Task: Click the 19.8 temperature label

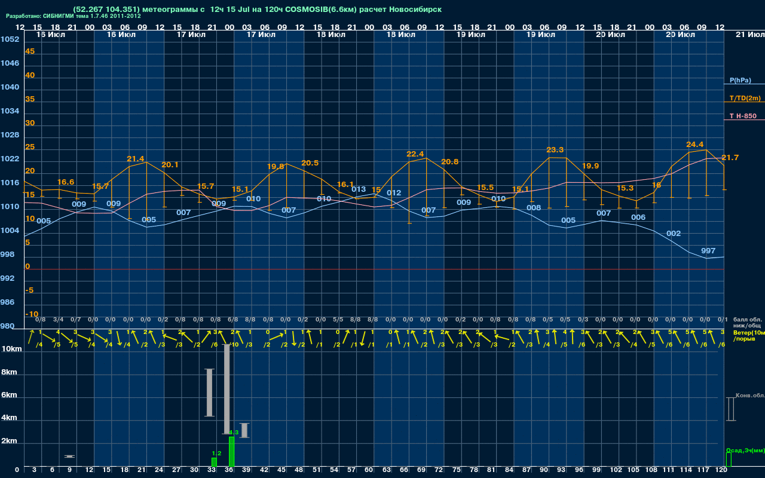Action: 275,167
